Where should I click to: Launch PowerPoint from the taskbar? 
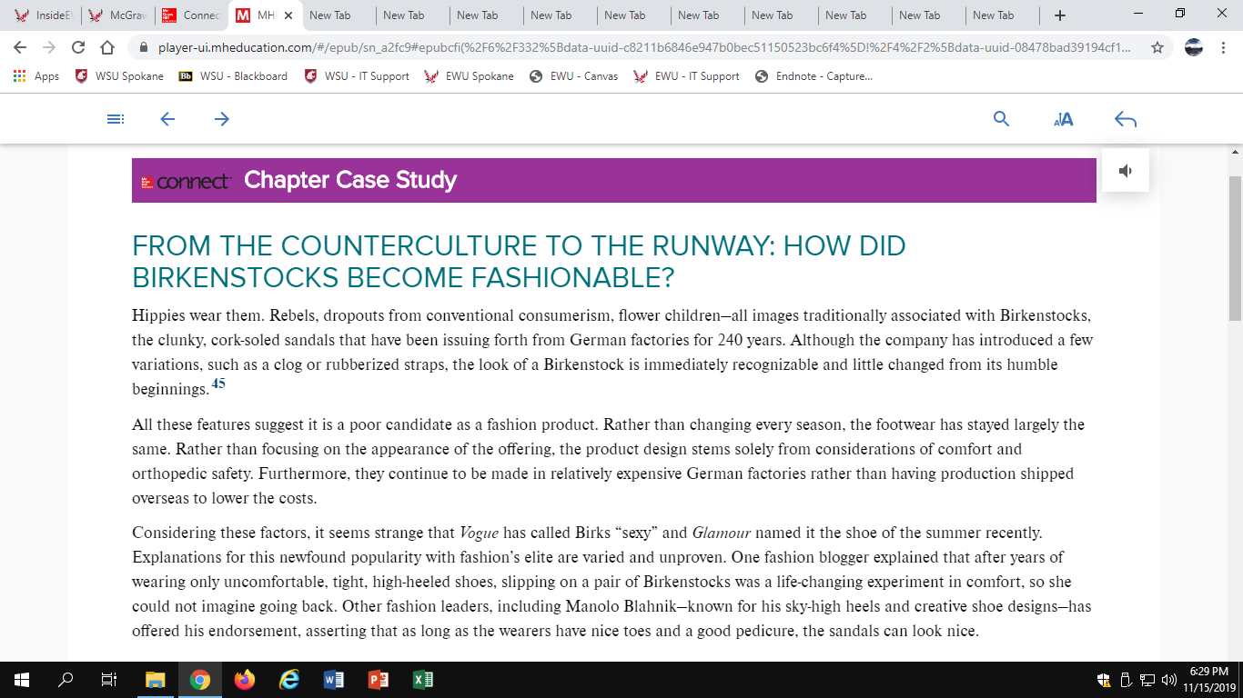click(378, 679)
